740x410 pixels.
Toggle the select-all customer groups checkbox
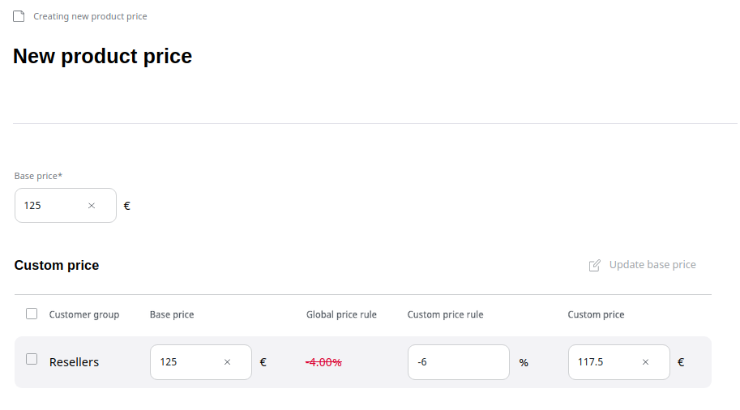coord(32,314)
